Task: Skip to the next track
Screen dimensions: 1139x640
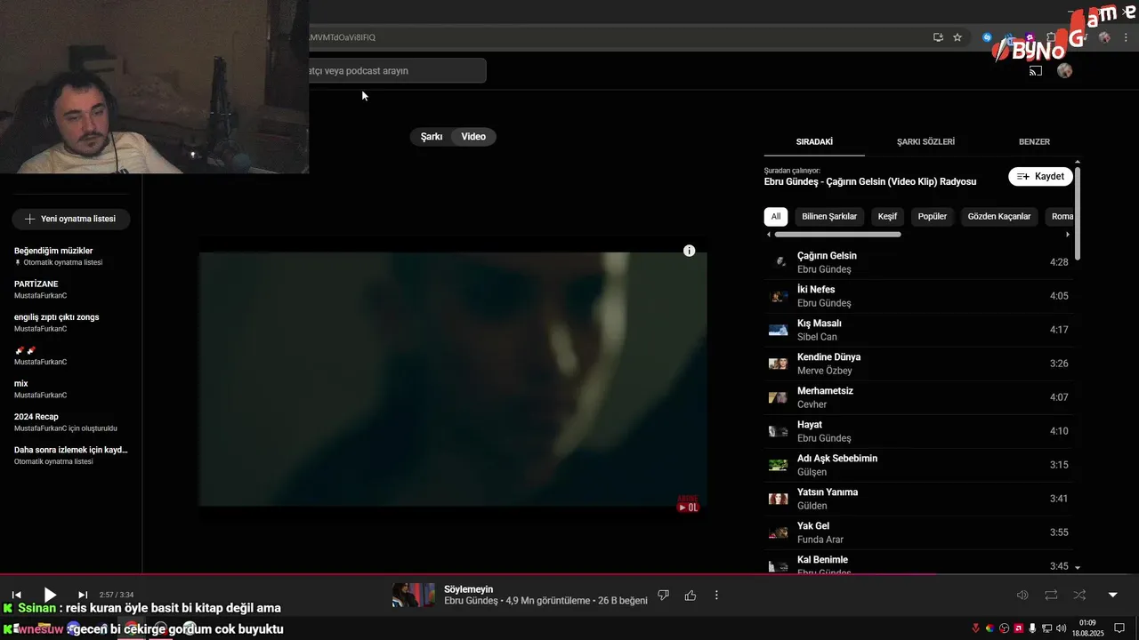Action: (83, 595)
